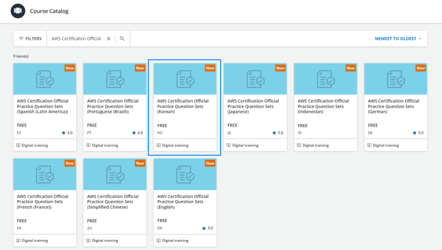Viewport: 442px width, 250px height.
Task: Click the New badge on the Indonesian card
Action: (x=350, y=68)
